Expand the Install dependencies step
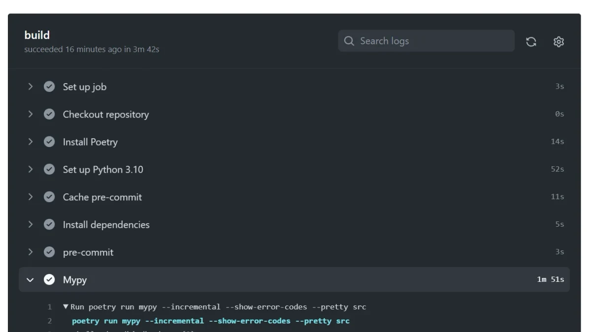Screen dimensions: 591x332 pyautogui.click(x=31, y=224)
